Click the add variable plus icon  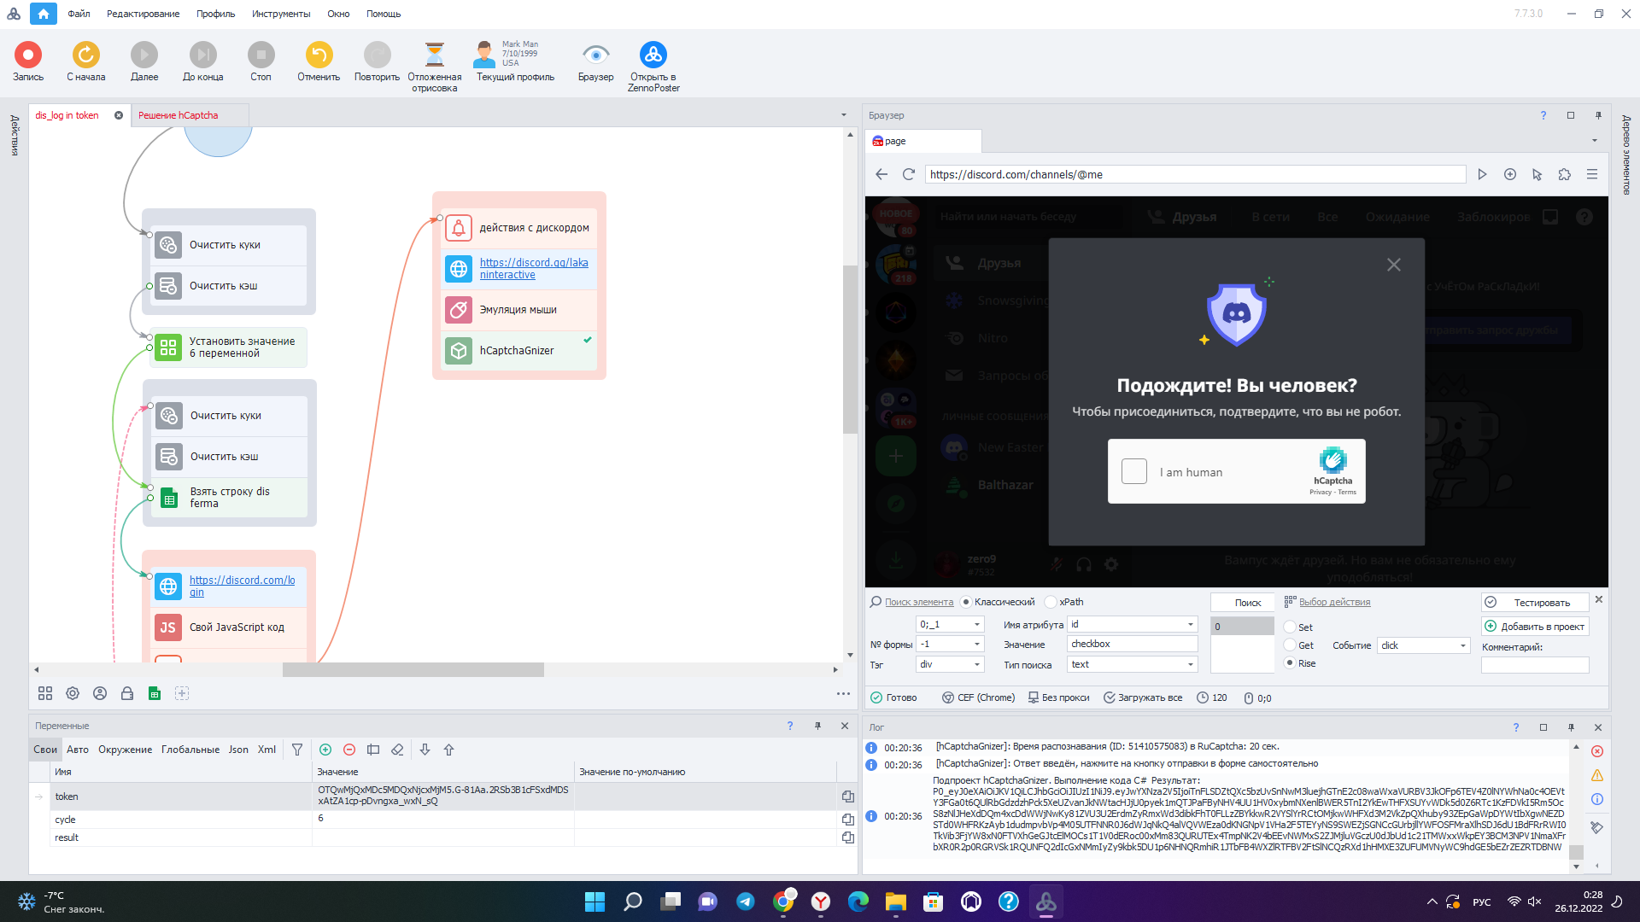325,750
